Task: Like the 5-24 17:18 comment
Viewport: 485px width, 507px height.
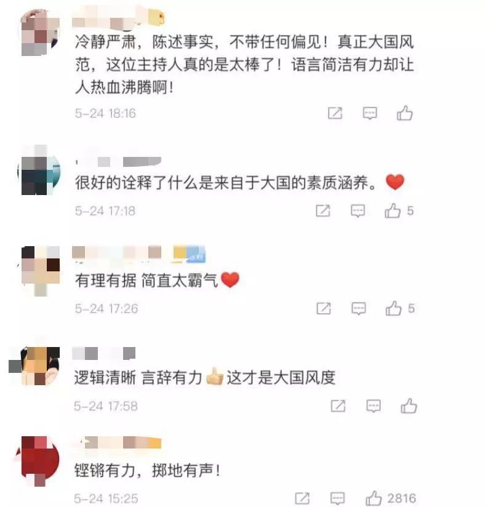Action: tap(393, 211)
